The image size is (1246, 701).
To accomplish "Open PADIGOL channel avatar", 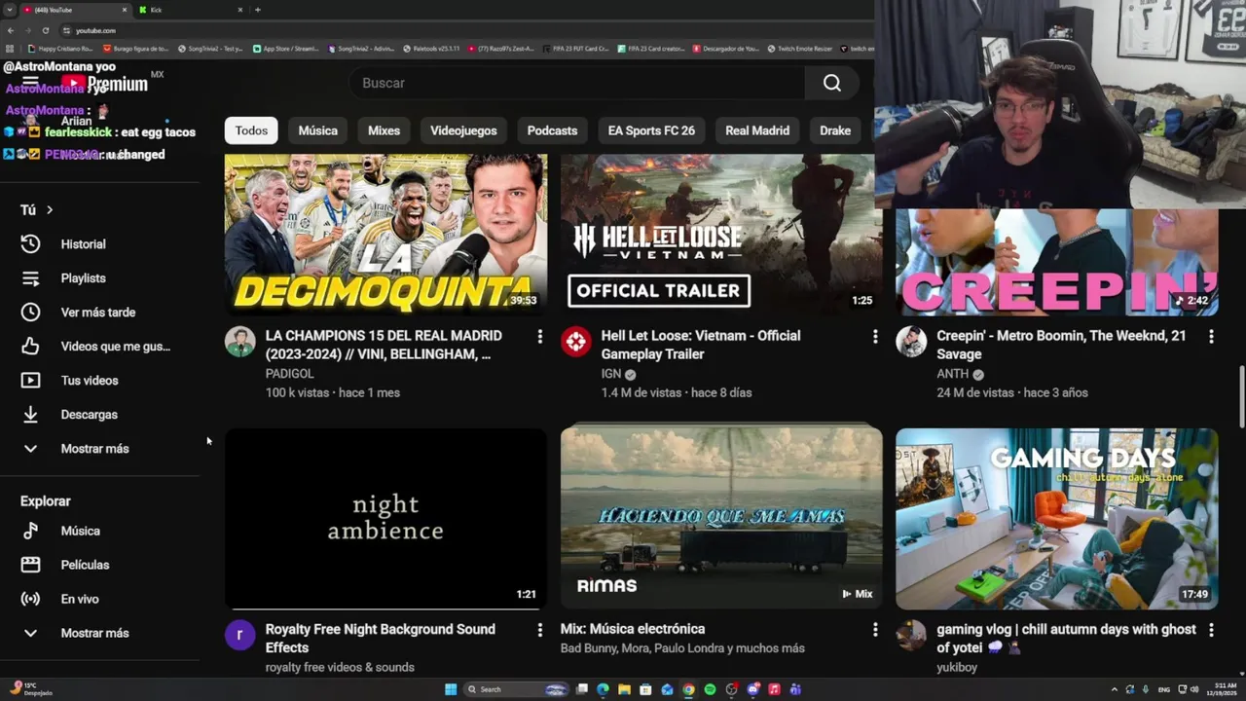I will tap(239, 342).
